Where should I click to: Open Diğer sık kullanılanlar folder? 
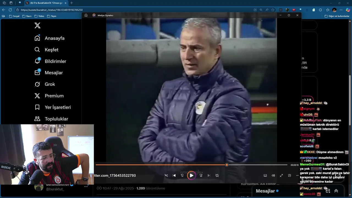pos(337,16)
